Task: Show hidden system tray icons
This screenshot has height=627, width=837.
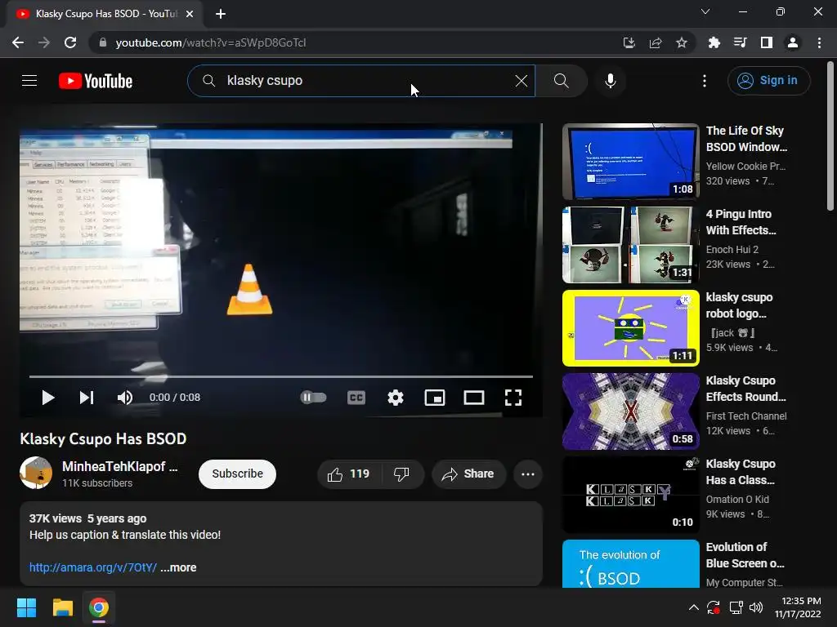Action: 693,607
